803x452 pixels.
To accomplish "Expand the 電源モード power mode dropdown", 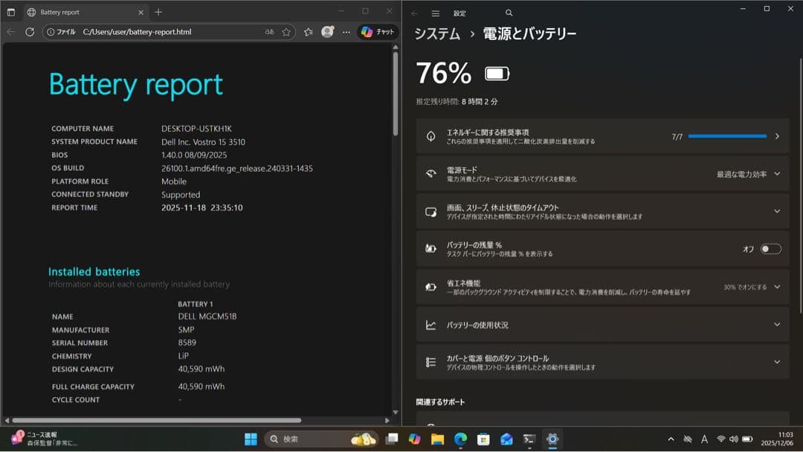I will tap(776, 173).
